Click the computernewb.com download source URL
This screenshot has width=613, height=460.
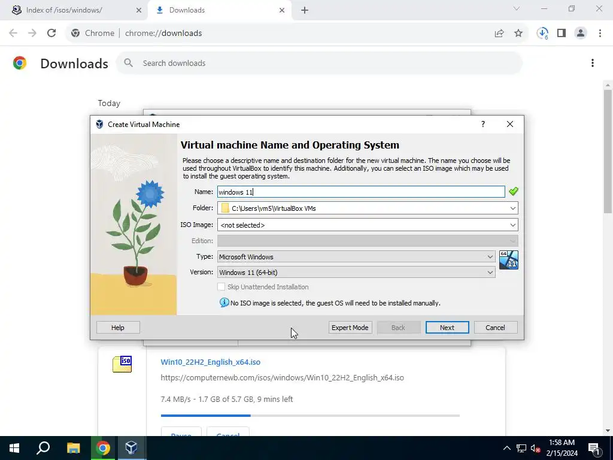(283, 377)
